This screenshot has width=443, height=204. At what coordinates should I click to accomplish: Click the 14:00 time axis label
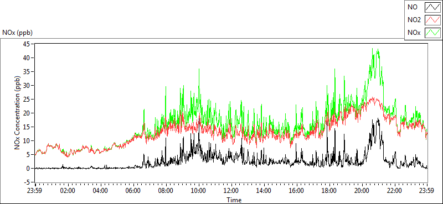pyautogui.click(x=264, y=191)
